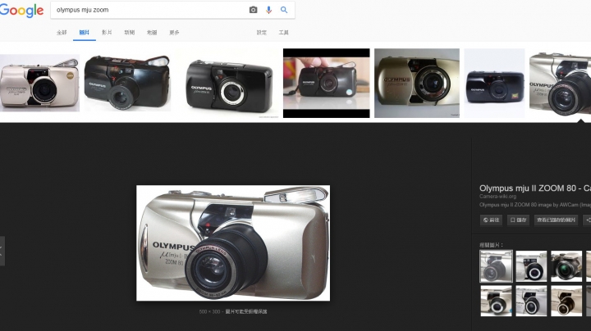Click the large Olympus mju II ZOOM 80 preview image
This screenshot has height=331, width=591.
pyautogui.click(x=233, y=243)
